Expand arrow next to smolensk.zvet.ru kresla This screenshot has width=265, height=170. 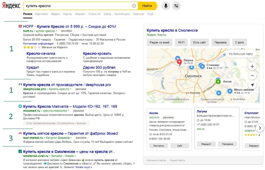pyautogui.click(x=75, y=156)
